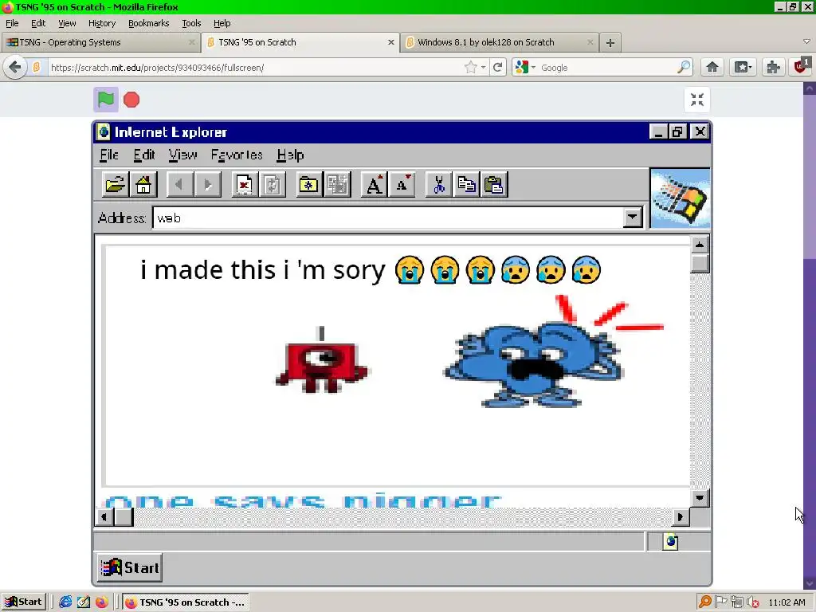Open Firefox bookmarks menu star icon

(x=742, y=67)
